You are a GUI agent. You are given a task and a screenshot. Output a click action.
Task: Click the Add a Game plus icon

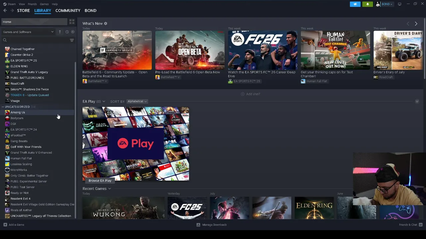5,225
